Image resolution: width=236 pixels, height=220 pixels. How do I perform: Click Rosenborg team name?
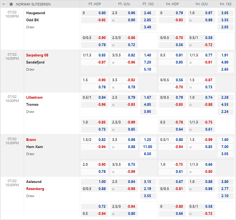[35, 189]
